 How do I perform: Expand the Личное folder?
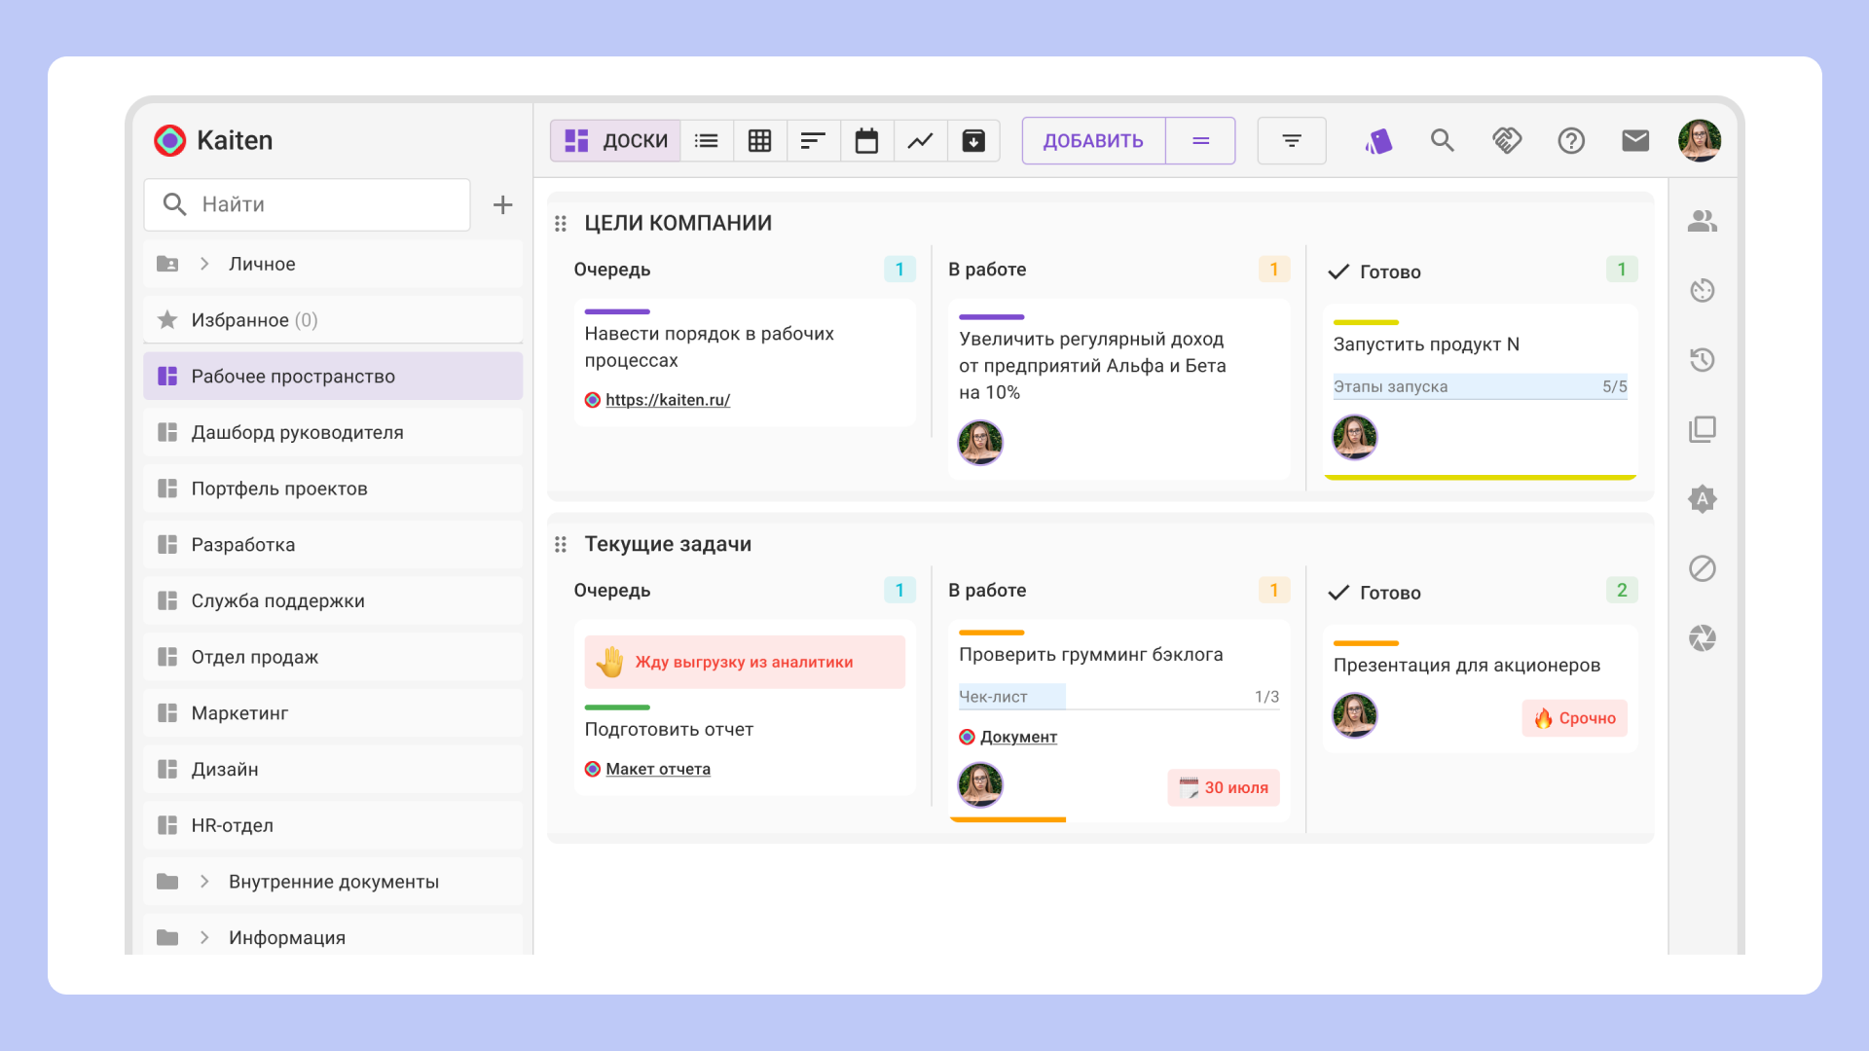tap(204, 264)
